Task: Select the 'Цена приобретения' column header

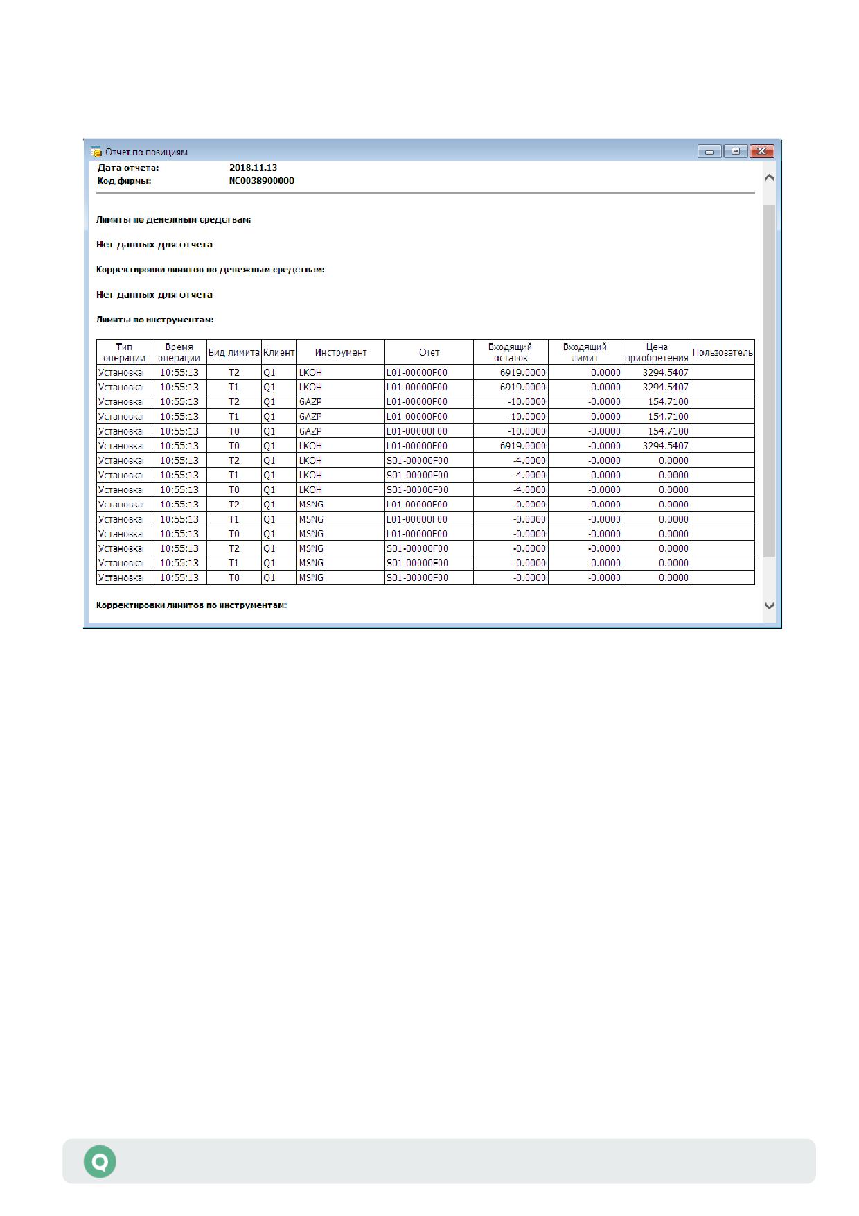Action: click(657, 352)
